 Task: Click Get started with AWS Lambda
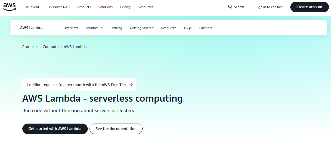click(x=55, y=129)
